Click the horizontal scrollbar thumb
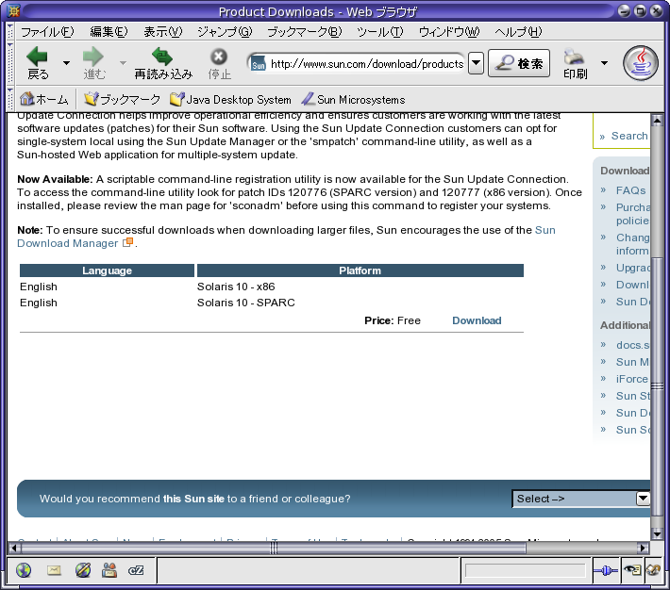 pyautogui.click(x=274, y=548)
